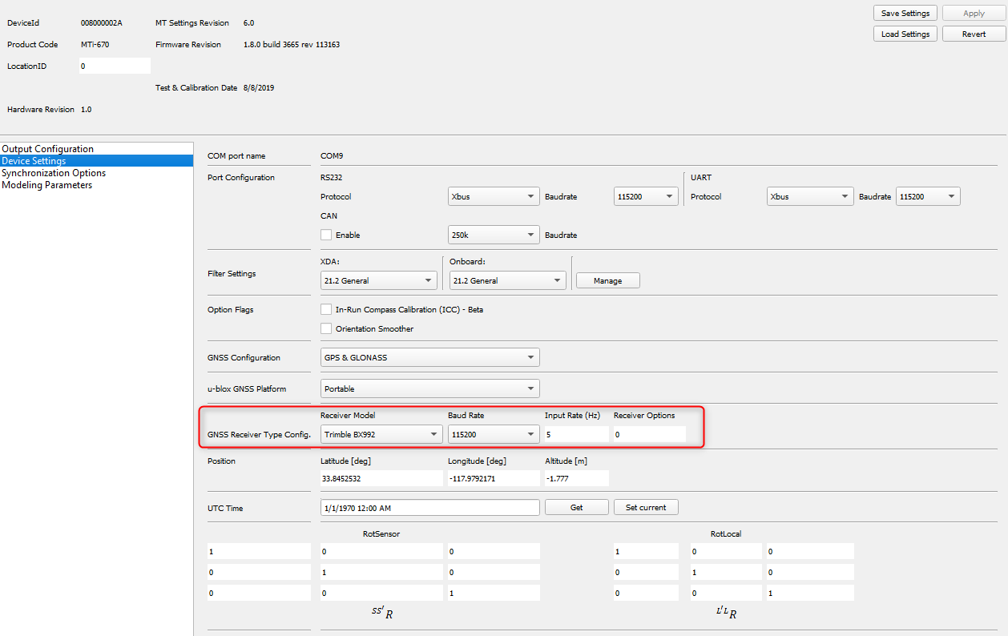Open the u-blox GNSS Platform dropdown

(x=429, y=388)
